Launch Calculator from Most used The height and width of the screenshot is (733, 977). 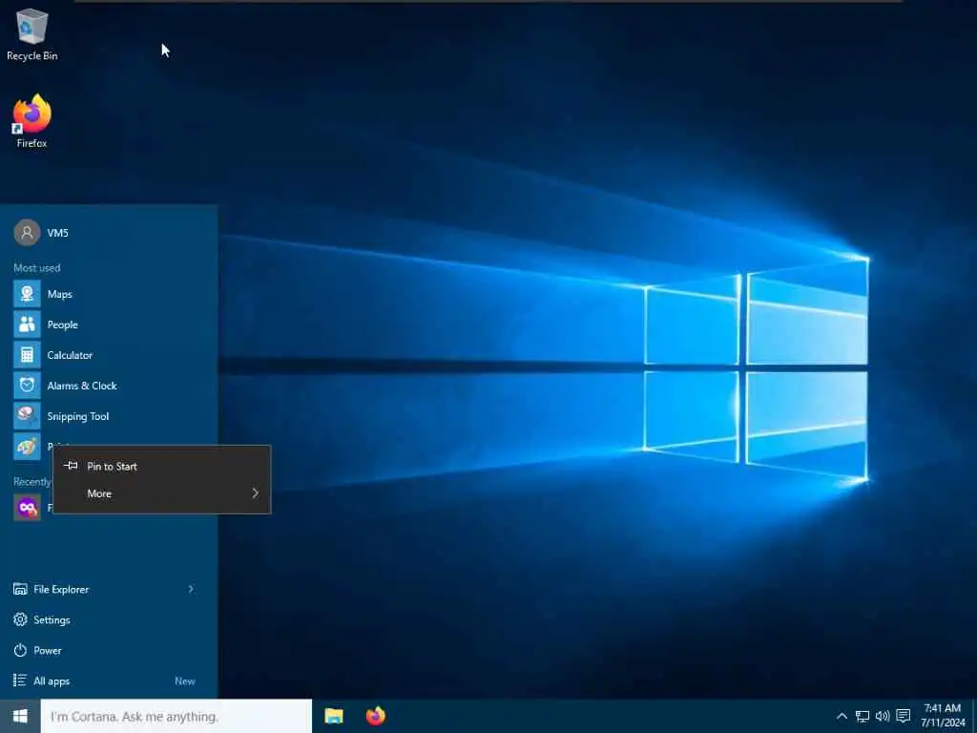(x=109, y=355)
